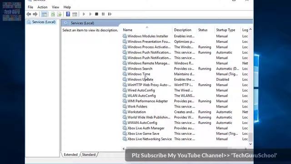Click the Export List toolbar icon
Screen dimensions: 291x164
pyautogui.click(x=60, y=14)
